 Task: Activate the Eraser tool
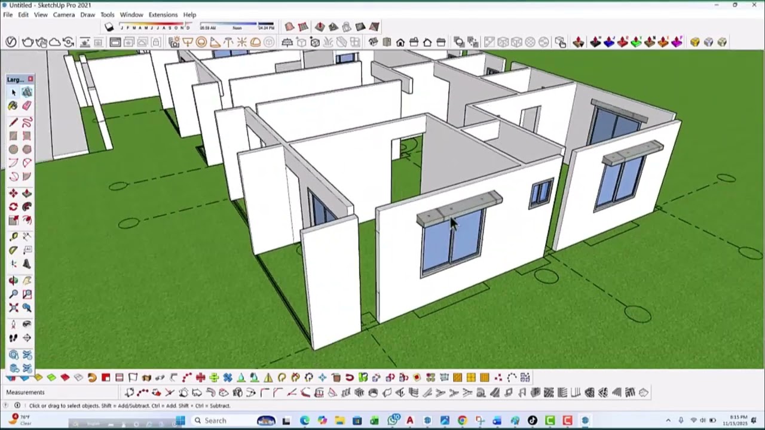27,106
